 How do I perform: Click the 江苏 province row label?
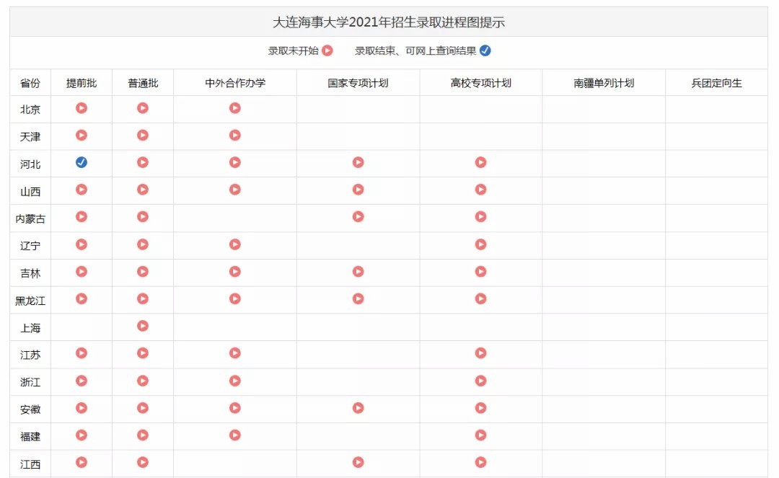pyautogui.click(x=30, y=353)
